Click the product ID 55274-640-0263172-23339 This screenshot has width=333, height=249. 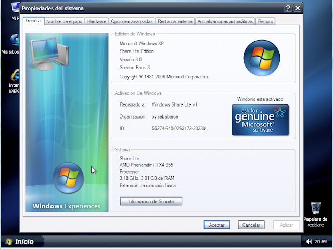[x=178, y=128]
